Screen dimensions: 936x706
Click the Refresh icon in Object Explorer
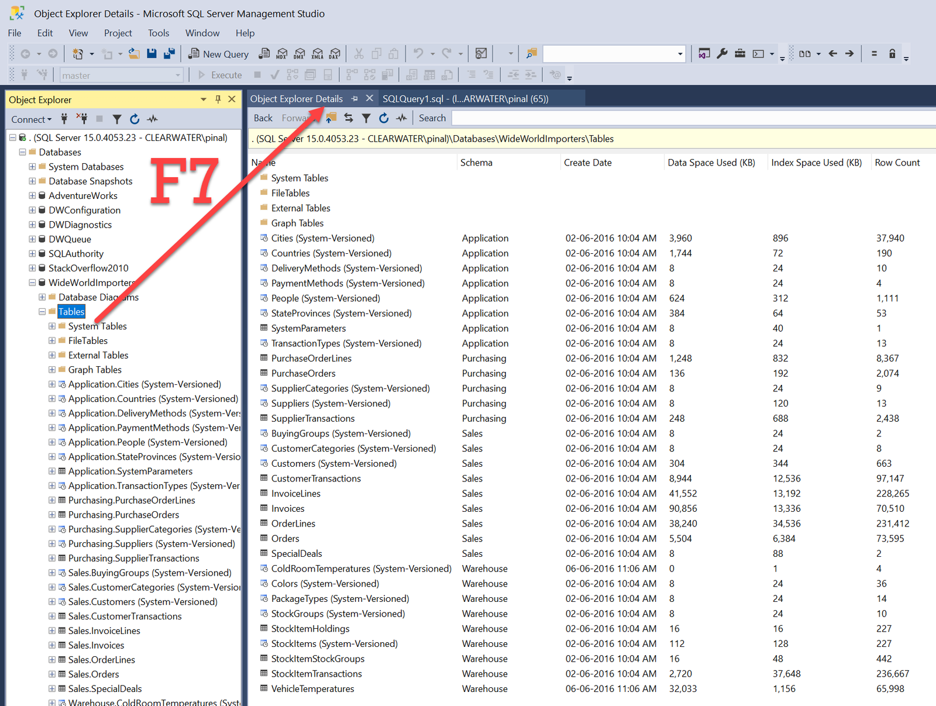tap(135, 119)
